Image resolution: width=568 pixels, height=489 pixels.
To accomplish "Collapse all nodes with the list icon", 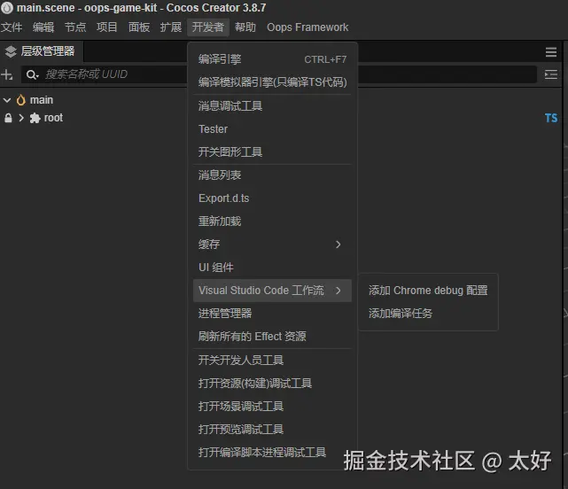I will [551, 74].
